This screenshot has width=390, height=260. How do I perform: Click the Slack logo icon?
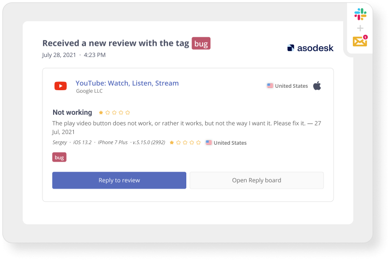pos(360,14)
